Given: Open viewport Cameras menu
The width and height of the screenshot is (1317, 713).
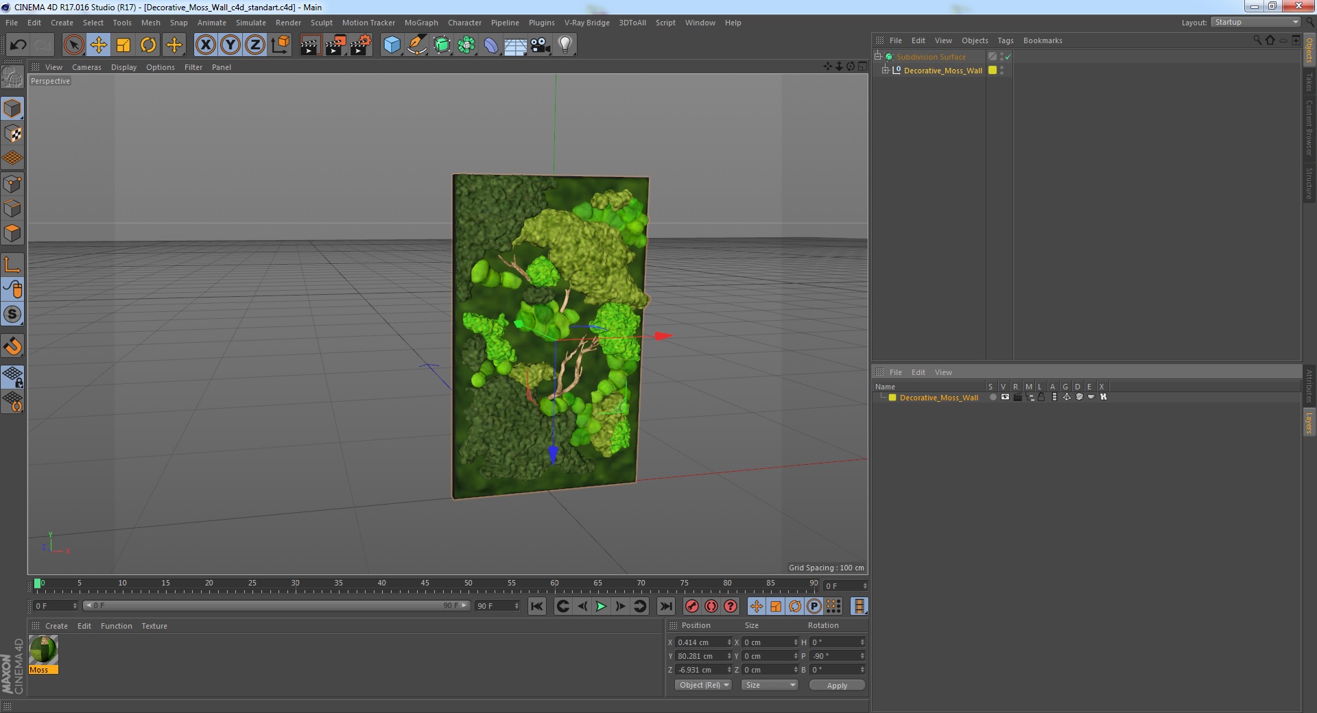Looking at the screenshot, I should click(x=86, y=67).
